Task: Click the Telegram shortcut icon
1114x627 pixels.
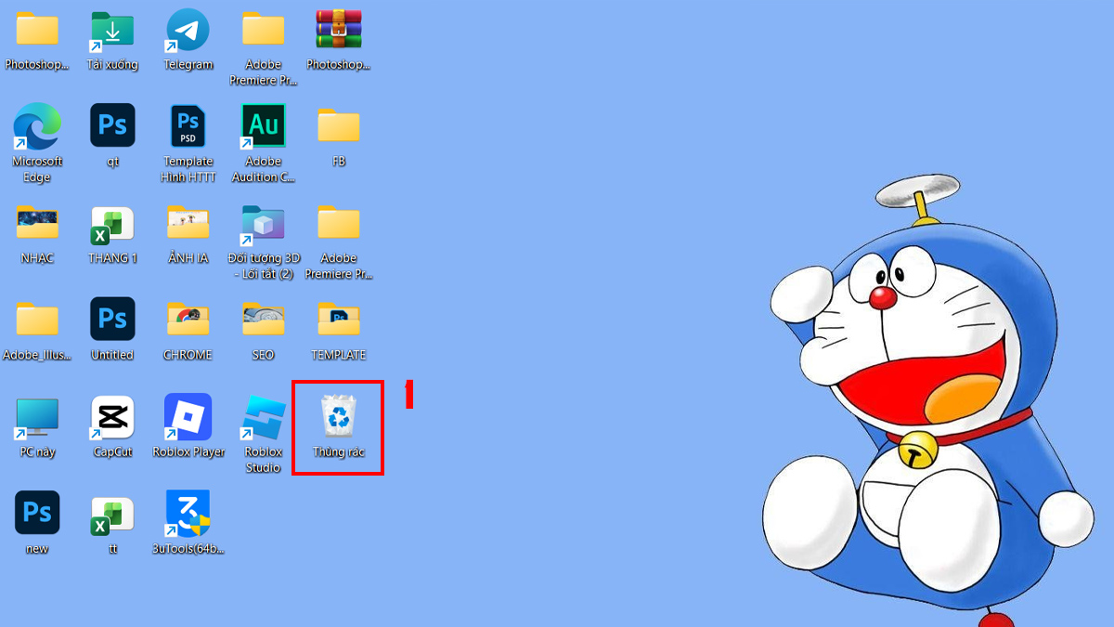Action: pos(188,30)
